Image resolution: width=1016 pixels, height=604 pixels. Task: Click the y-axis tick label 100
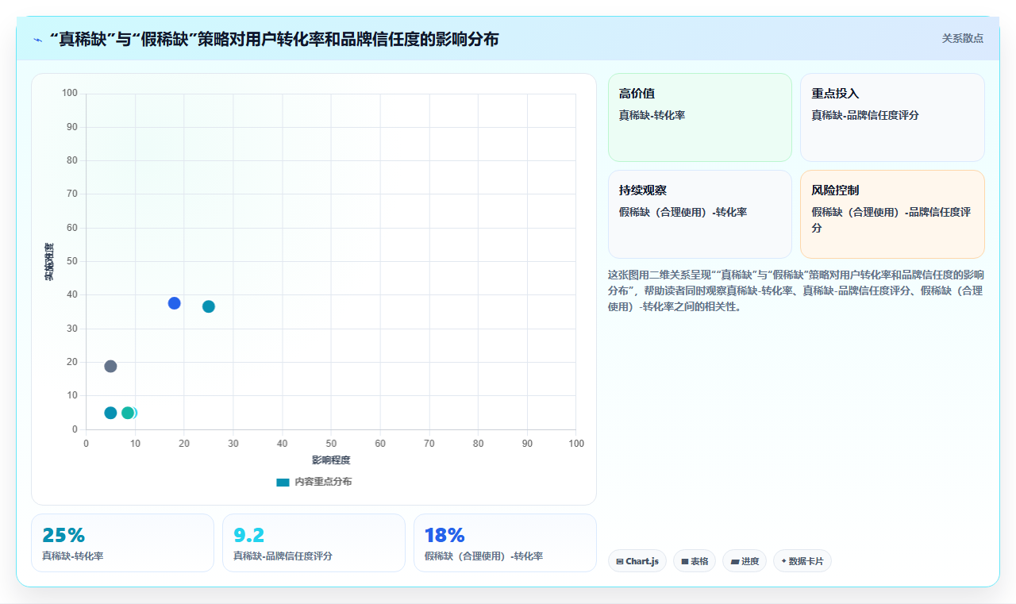(x=70, y=94)
